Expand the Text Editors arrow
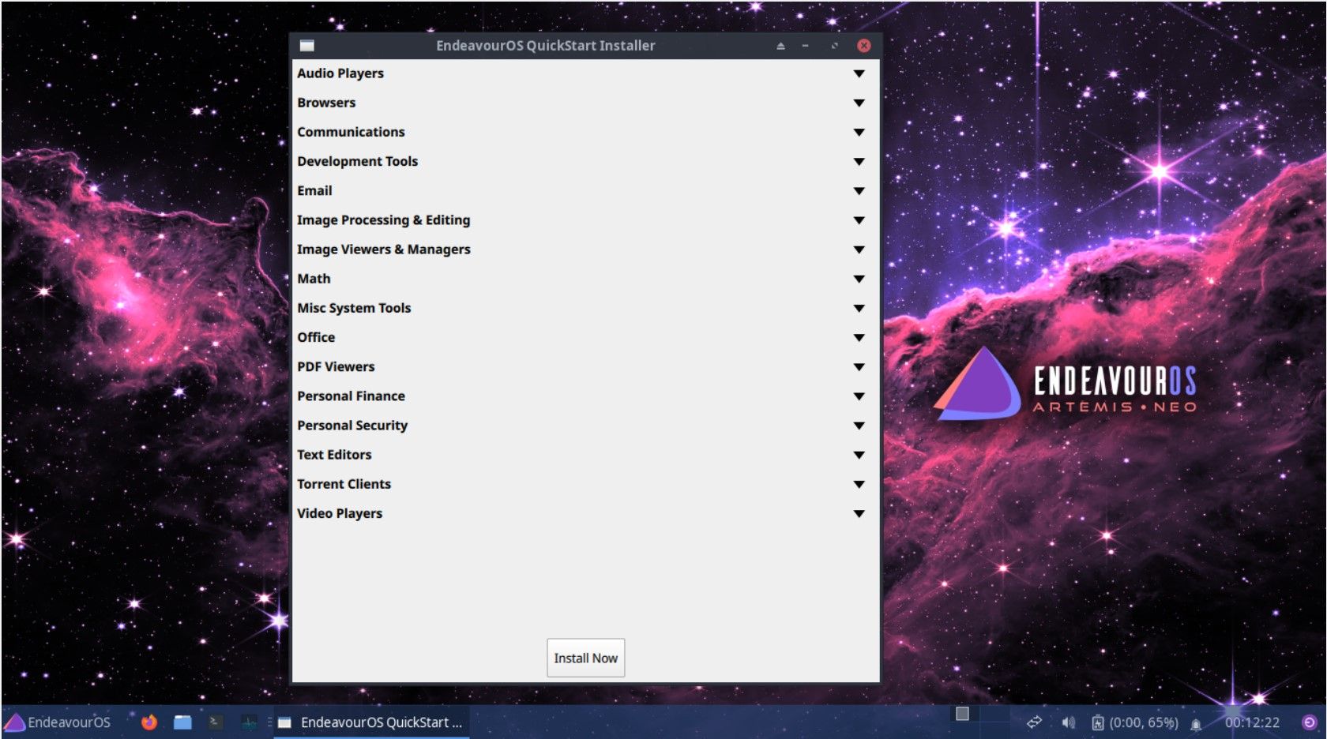1327x739 pixels. click(859, 455)
